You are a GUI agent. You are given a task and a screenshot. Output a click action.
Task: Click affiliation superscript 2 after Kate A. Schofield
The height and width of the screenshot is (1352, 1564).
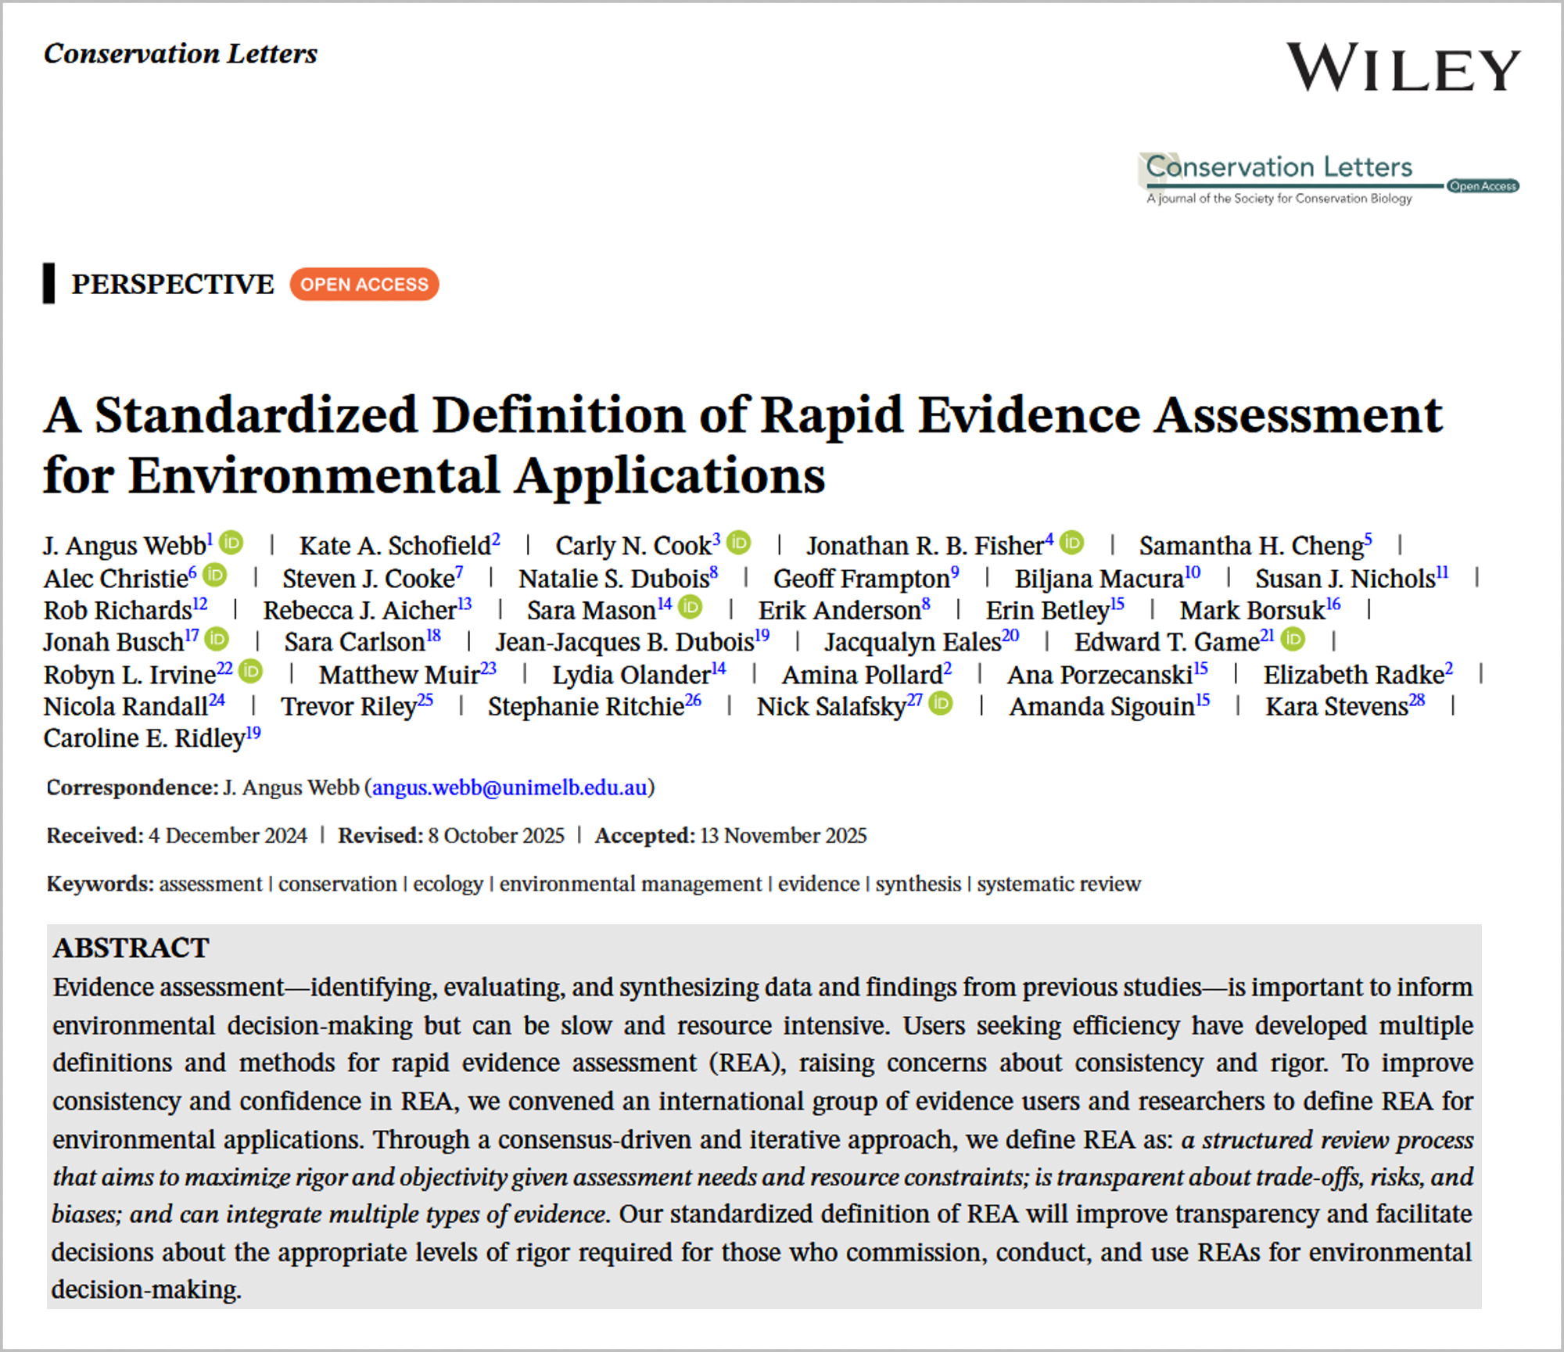(x=496, y=539)
